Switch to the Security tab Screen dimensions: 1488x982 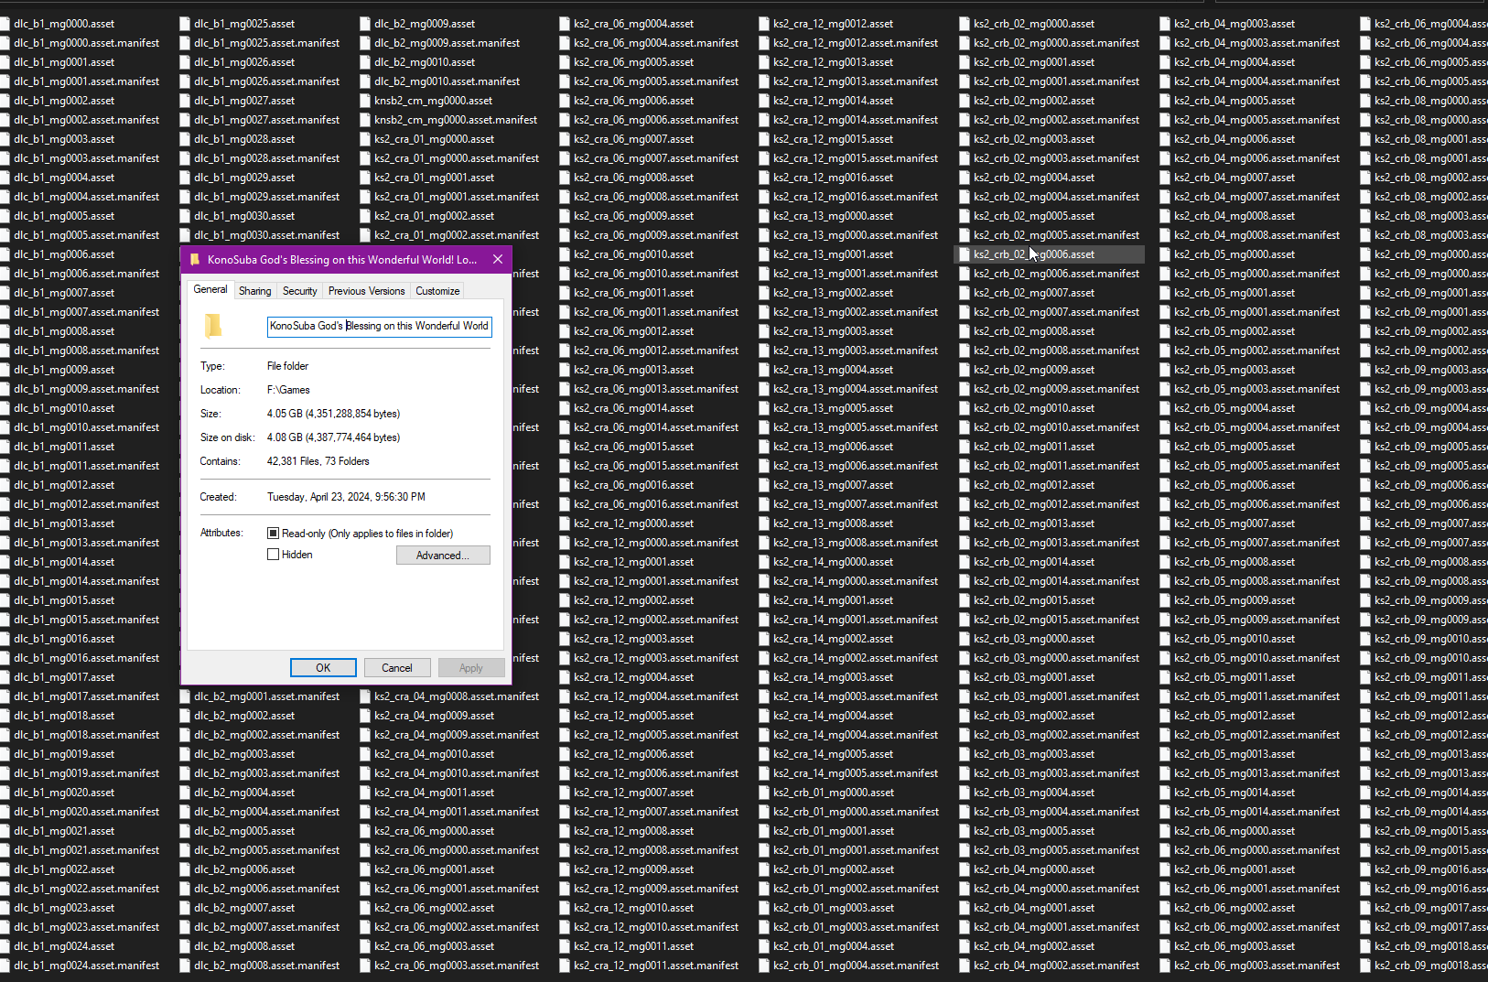(x=299, y=291)
